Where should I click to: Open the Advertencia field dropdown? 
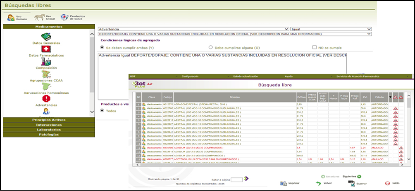tap(286, 29)
